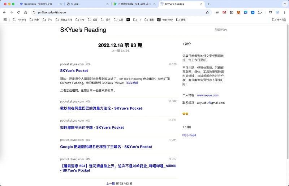Image resolution: width=289 pixels, height=186 pixels.
Task: Click the MetaMask fox extension icon
Action: coord(238,12)
